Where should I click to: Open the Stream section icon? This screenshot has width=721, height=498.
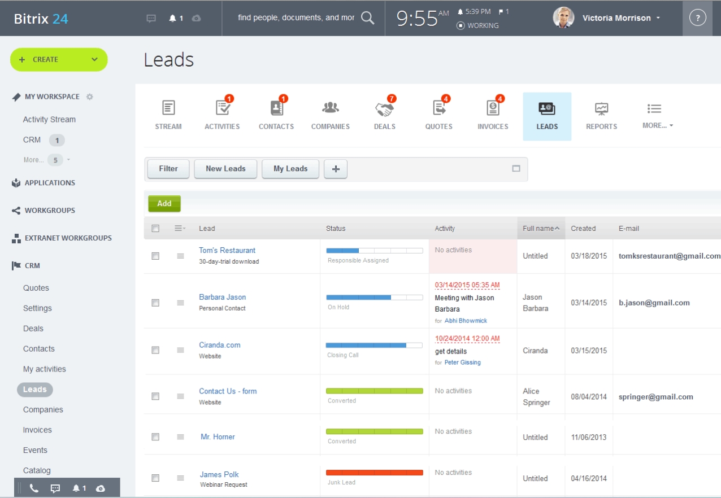coord(168,108)
